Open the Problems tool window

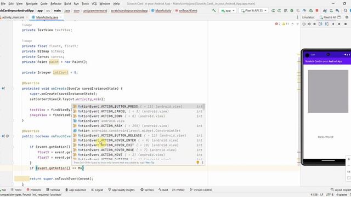tap(34, 190)
